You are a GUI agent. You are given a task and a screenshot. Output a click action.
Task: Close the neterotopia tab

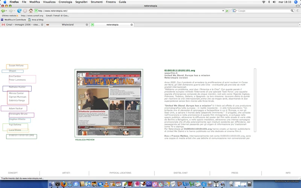click(x=132, y=24)
